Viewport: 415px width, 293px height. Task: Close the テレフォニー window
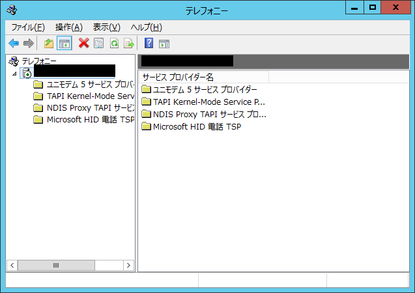click(396, 8)
